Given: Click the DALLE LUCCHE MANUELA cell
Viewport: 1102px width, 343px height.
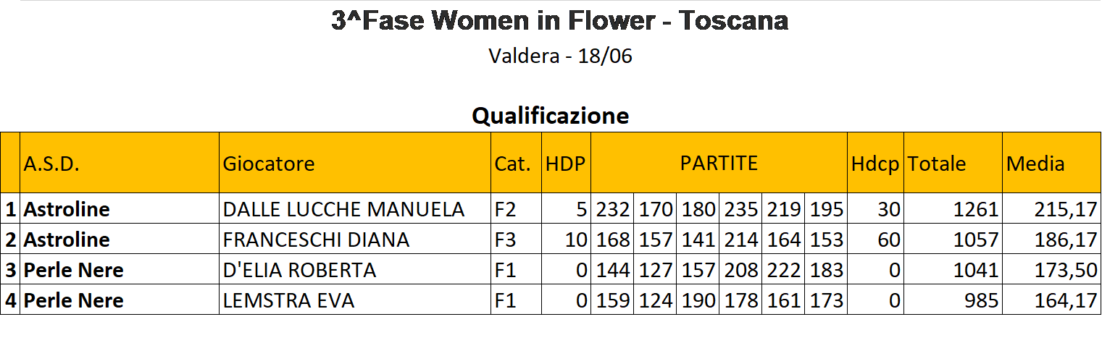Looking at the screenshot, I should [355, 209].
